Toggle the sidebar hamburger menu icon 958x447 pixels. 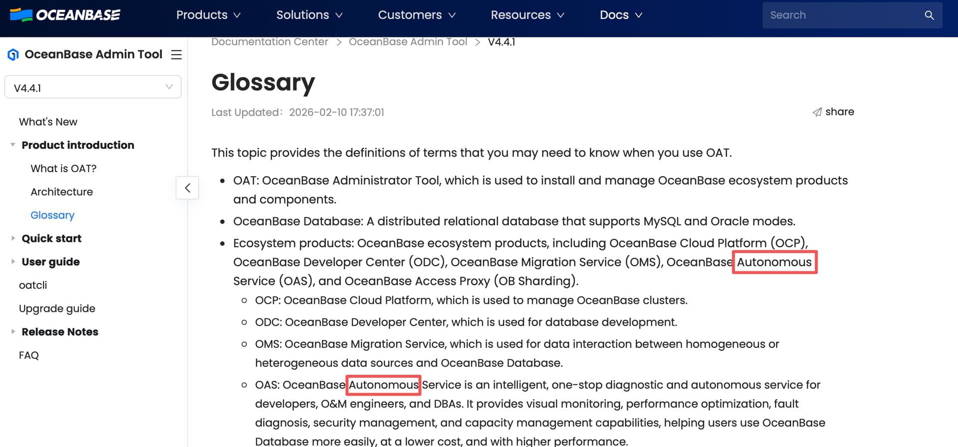(176, 54)
